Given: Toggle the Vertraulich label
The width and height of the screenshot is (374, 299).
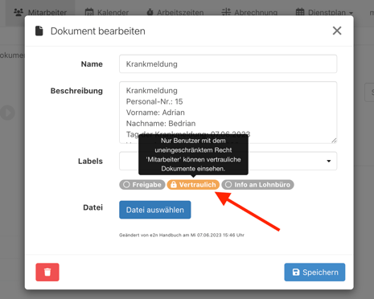Looking at the screenshot, I should (x=193, y=185).
